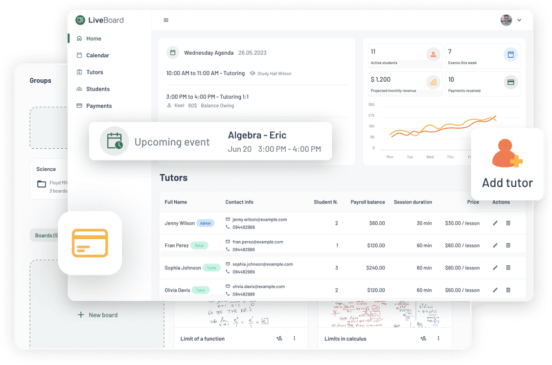
Task: Click the card icon on Payments received
Action: pyautogui.click(x=511, y=83)
